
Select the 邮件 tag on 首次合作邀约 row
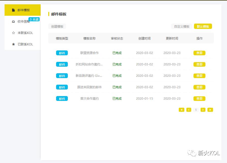click(62, 98)
